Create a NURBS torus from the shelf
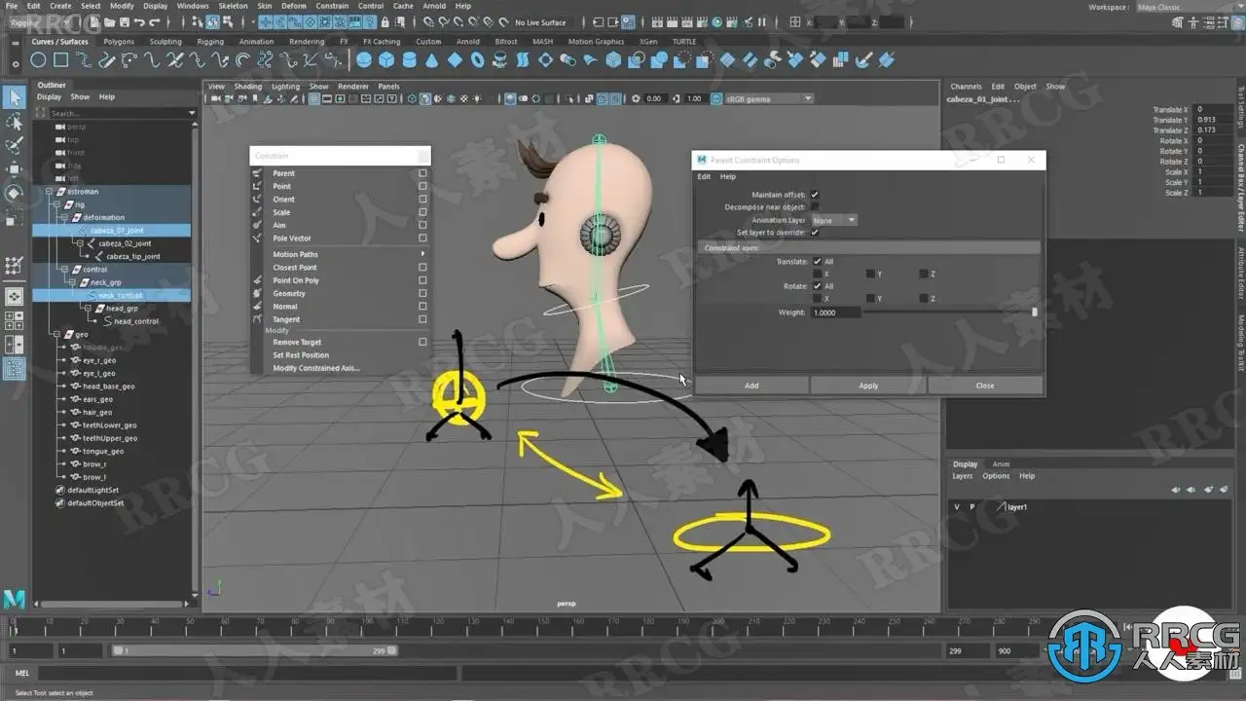Screen dimensions: 1246x701 click(477, 60)
